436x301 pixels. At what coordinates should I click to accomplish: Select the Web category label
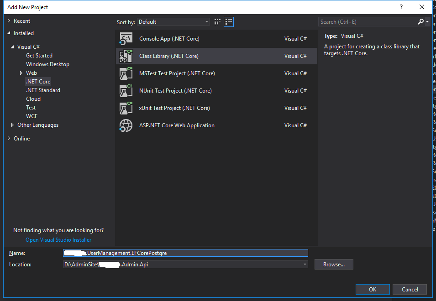[32, 73]
